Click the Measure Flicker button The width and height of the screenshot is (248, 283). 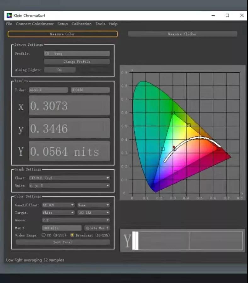tap(182, 34)
